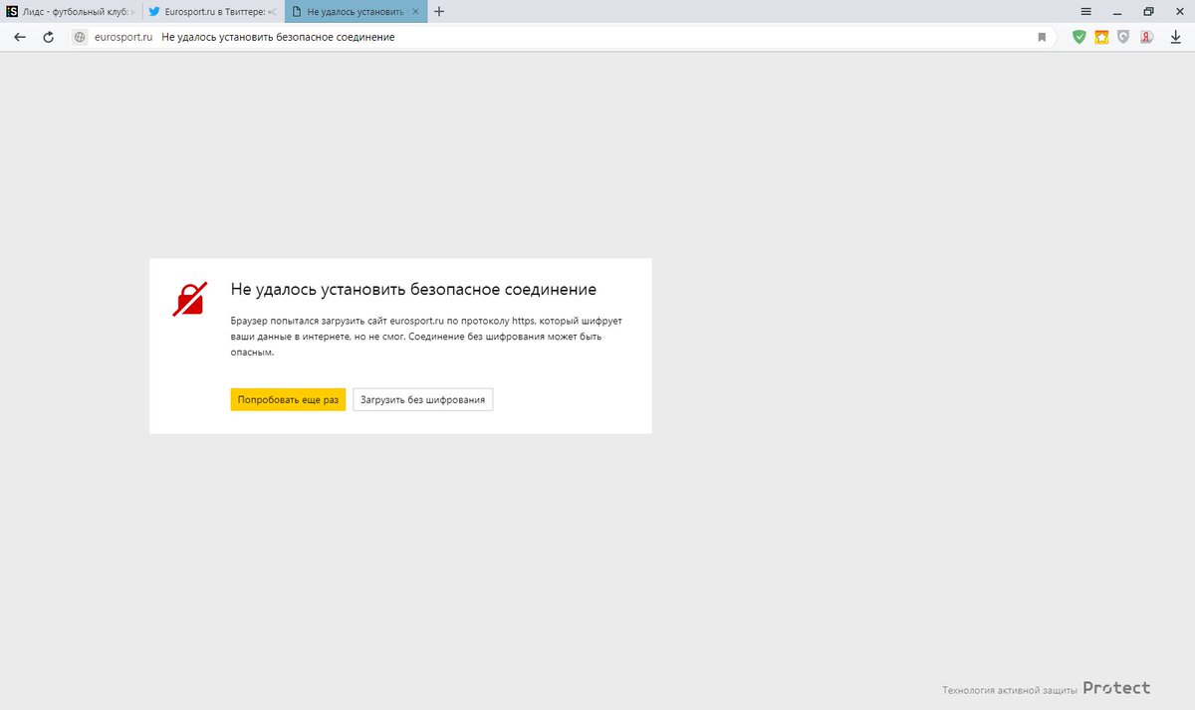Image resolution: width=1195 pixels, height=710 pixels.
Task: Switch to 'Лидс - футбольный клуб' tab
Action: (71, 12)
